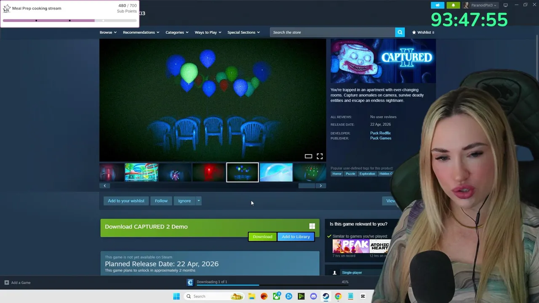
Task: Open Puck Games publisher link
Action: coord(381,138)
